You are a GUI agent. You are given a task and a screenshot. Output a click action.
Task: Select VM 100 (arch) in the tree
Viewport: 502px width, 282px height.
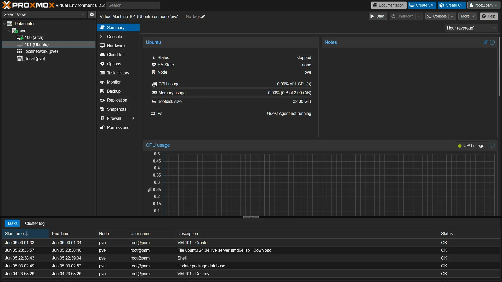pyautogui.click(x=49, y=37)
